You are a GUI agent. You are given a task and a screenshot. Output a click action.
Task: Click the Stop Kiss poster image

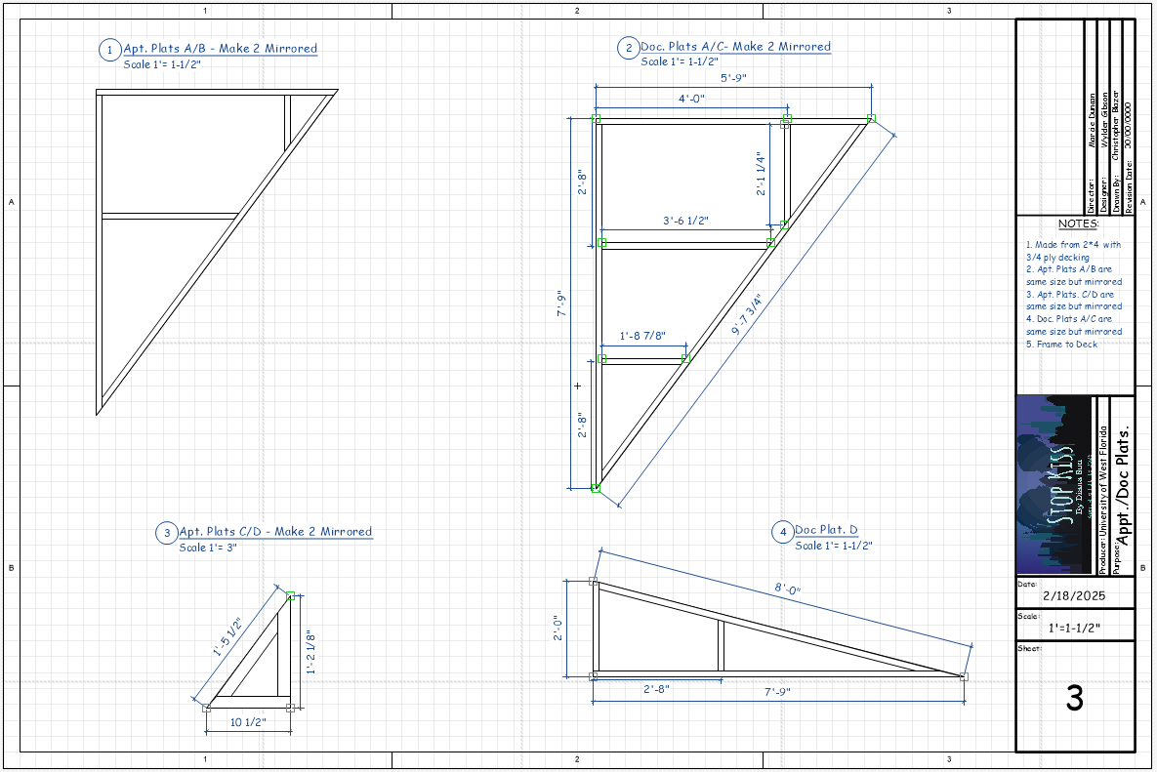pos(1053,485)
